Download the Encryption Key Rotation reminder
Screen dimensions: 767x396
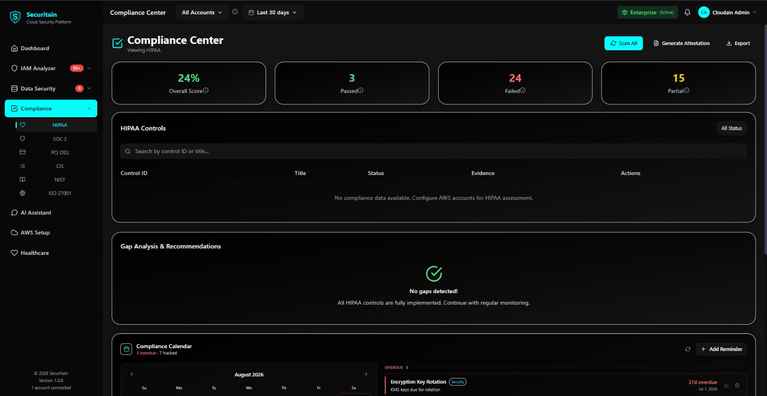tap(726, 385)
